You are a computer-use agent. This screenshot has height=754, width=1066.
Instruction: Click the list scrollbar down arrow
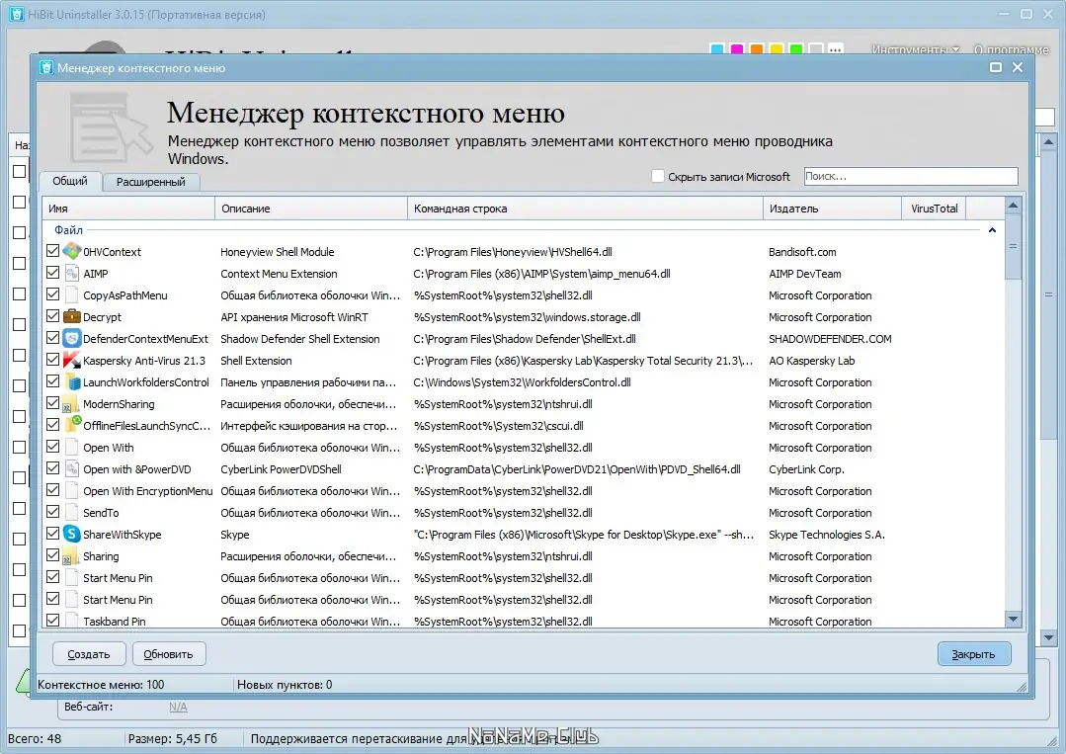(1013, 619)
